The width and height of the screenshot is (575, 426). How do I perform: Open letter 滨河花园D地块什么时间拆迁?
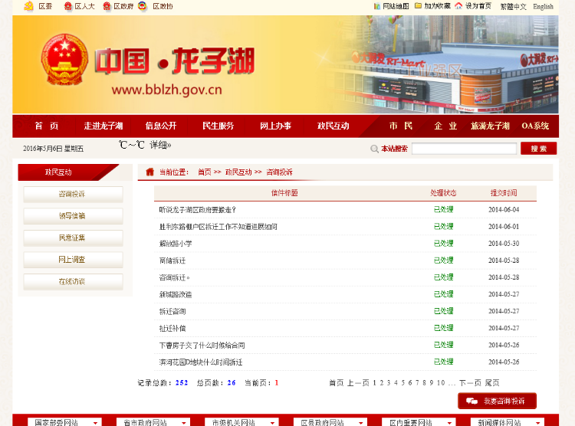[201, 362]
